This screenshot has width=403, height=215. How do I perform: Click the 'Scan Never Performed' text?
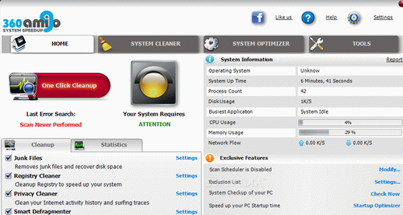(x=51, y=125)
